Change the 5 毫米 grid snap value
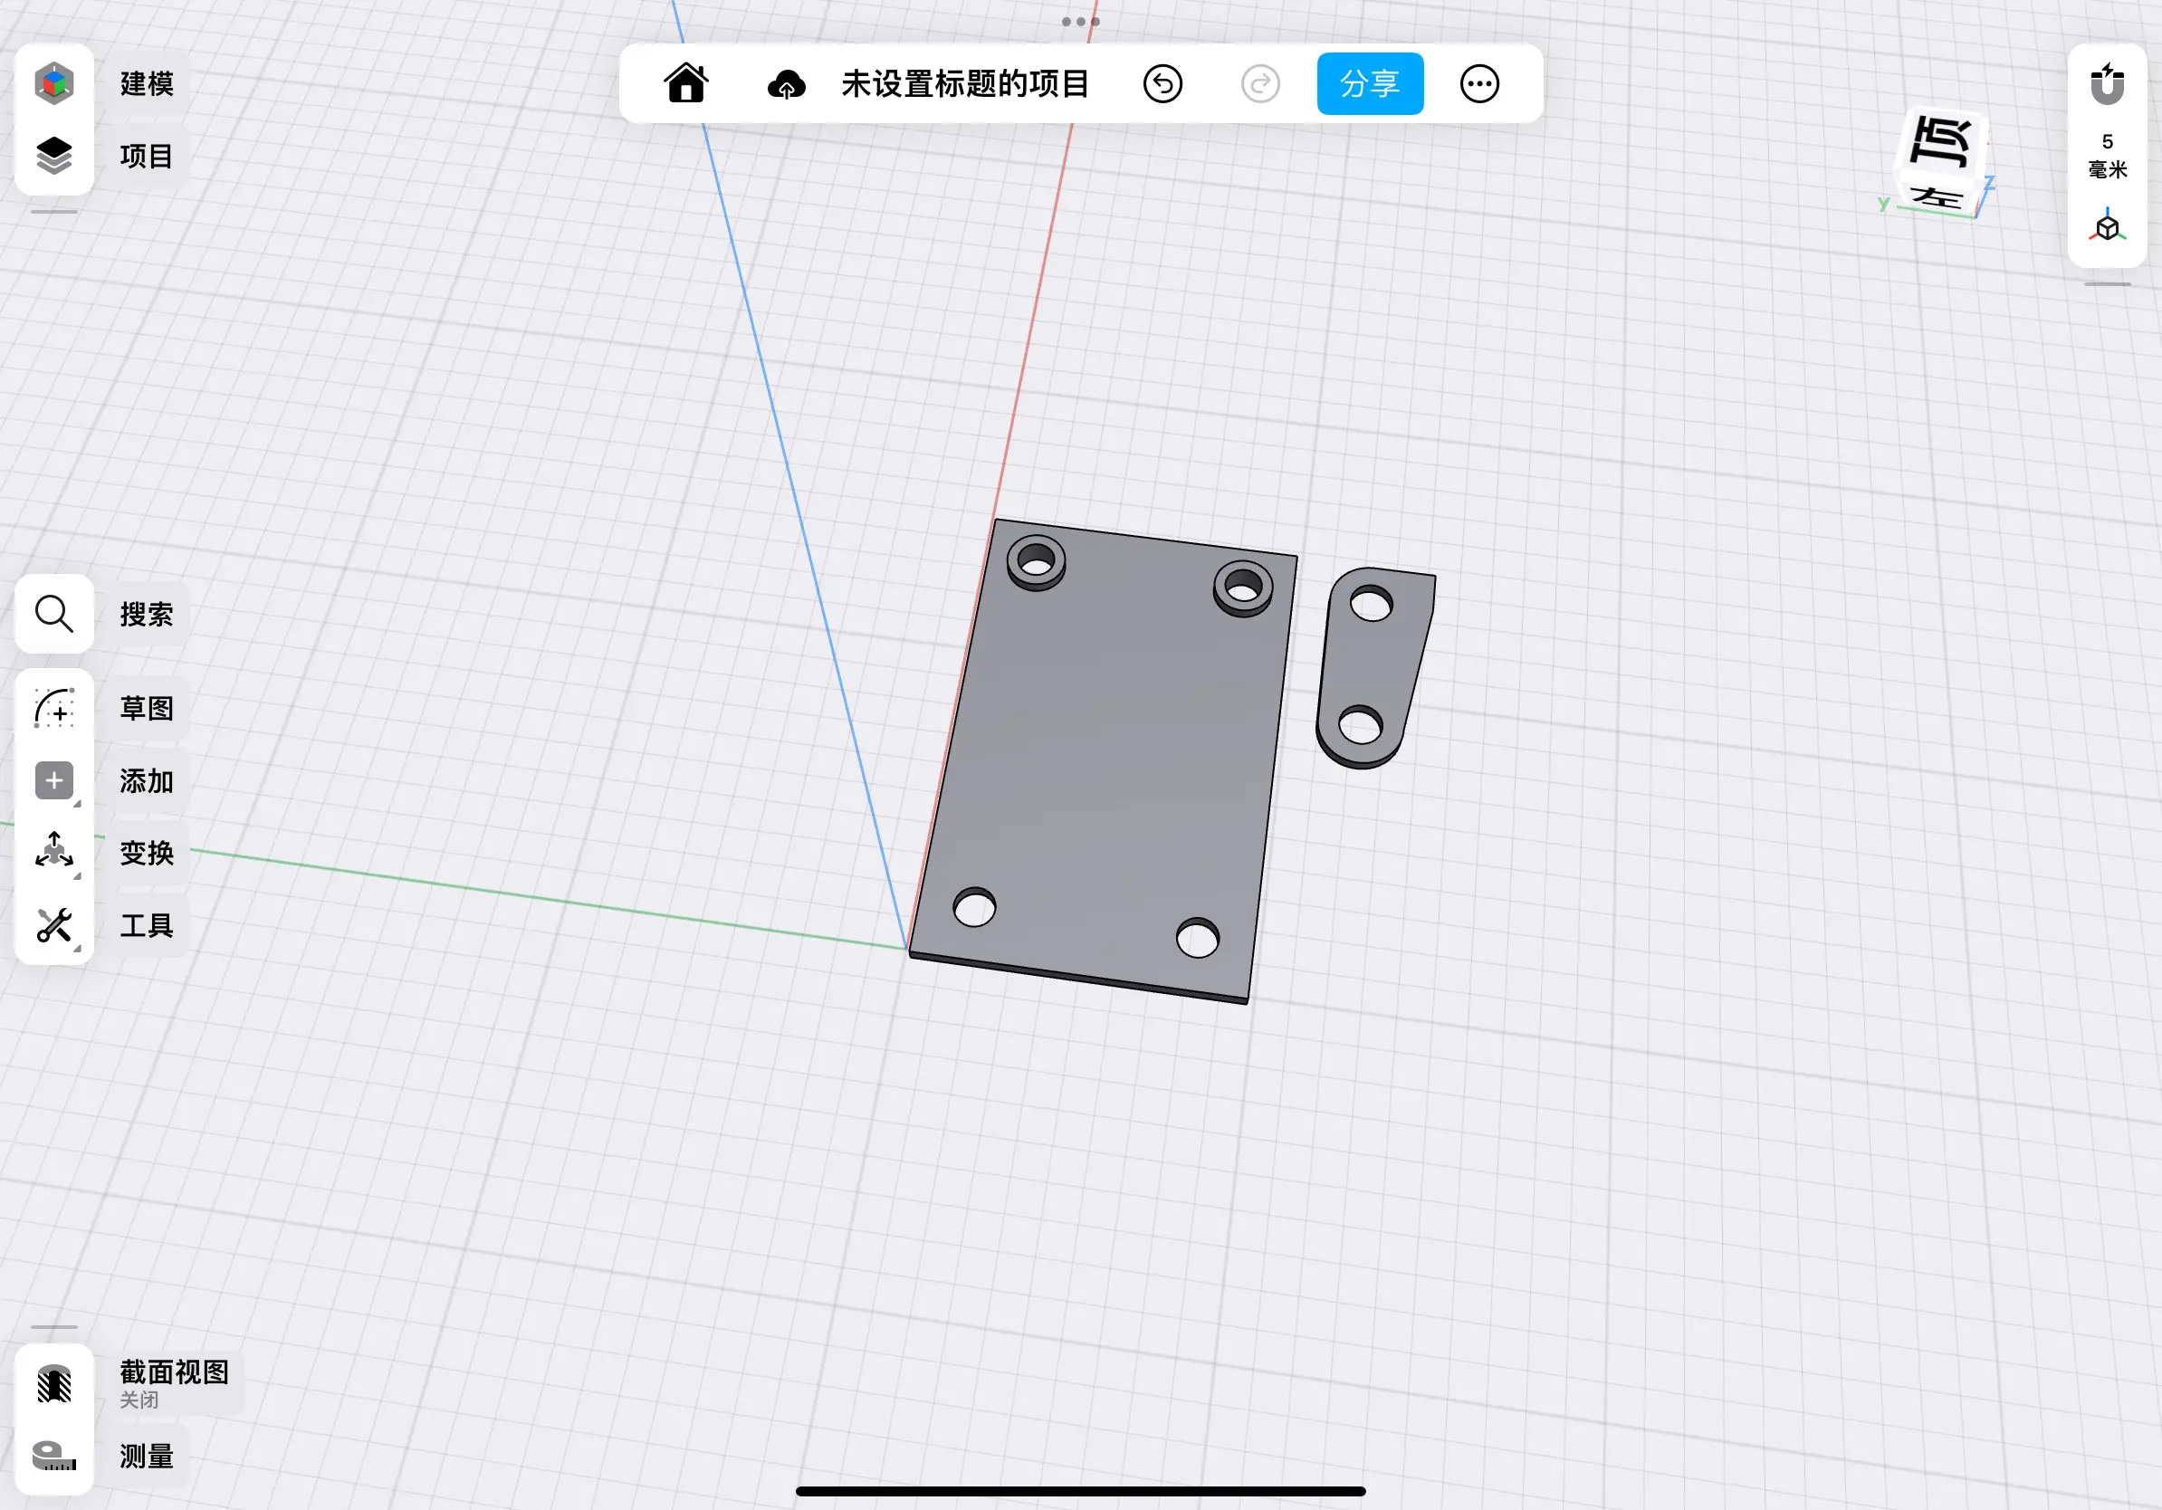Image resolution: width=2162 pixels, height=1510 pixels. click(2108, 156)
